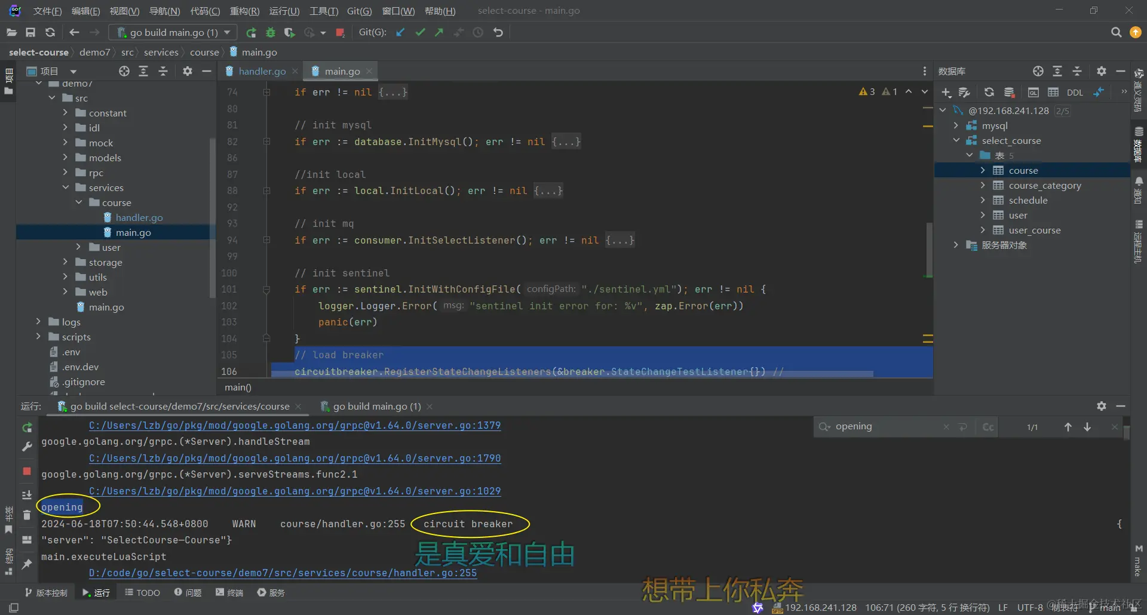The image size is (1147, 615).
Task: Show Git history clock icon
Action: tap(478, 32)
